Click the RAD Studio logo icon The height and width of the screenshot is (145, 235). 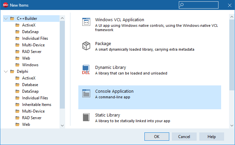6,5
